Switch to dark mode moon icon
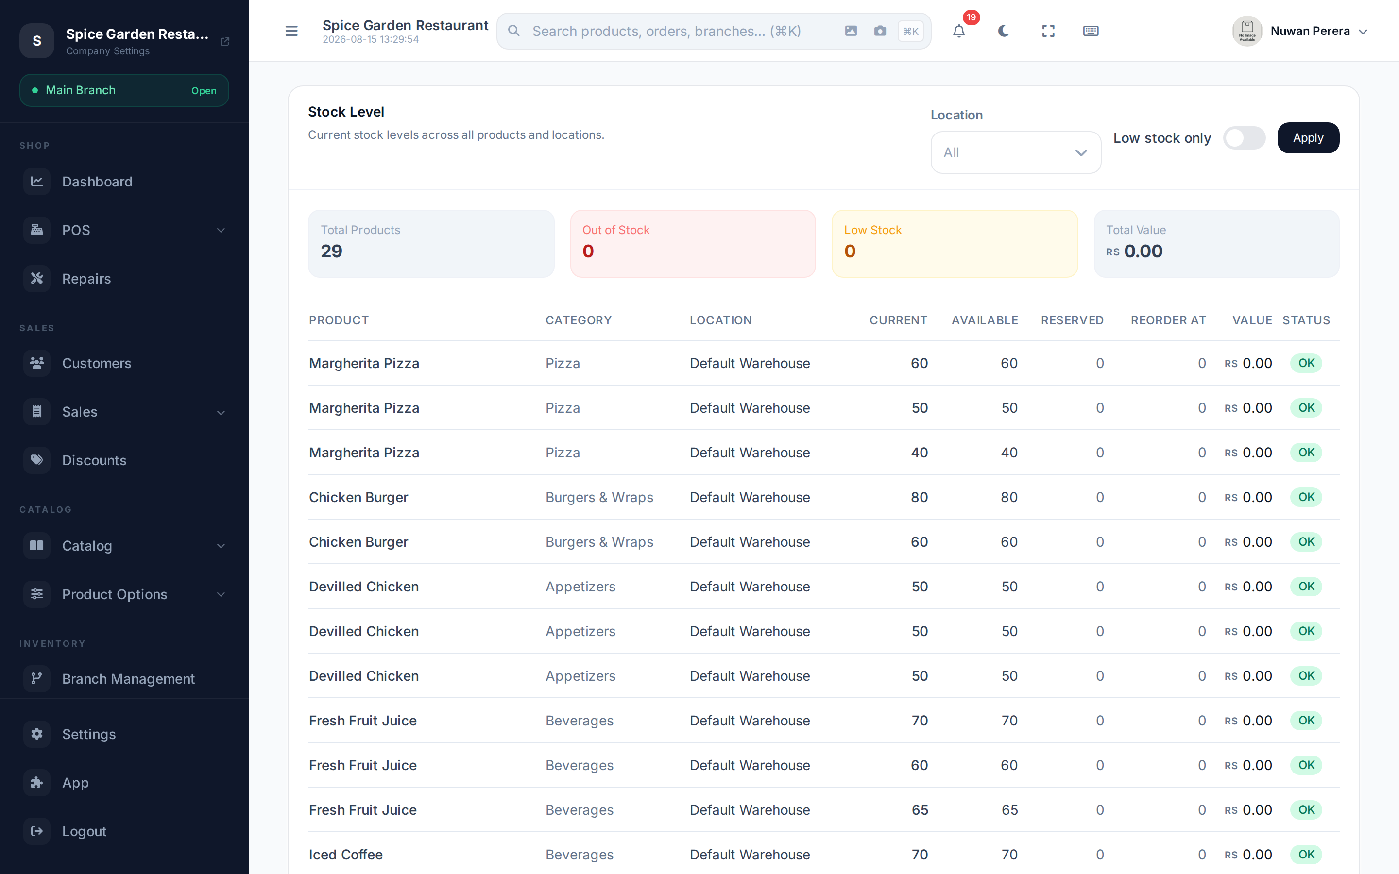The image size is (1399, 874). coord(1003,31)
